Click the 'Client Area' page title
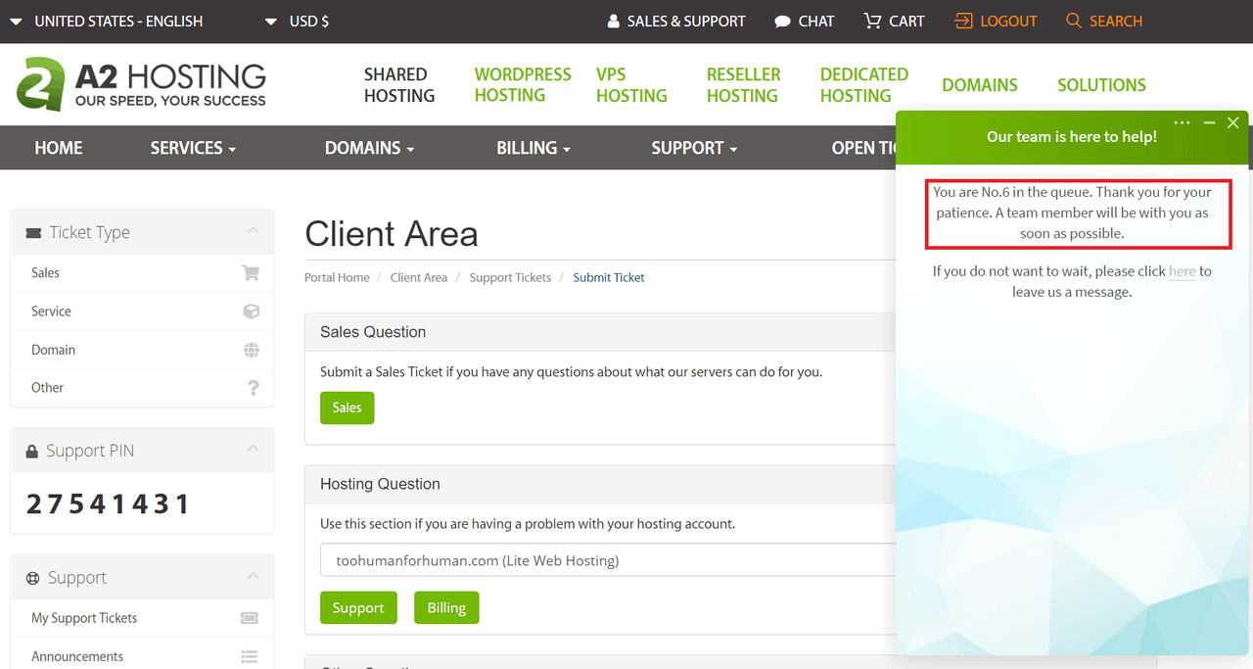 (x=392, y=234)
